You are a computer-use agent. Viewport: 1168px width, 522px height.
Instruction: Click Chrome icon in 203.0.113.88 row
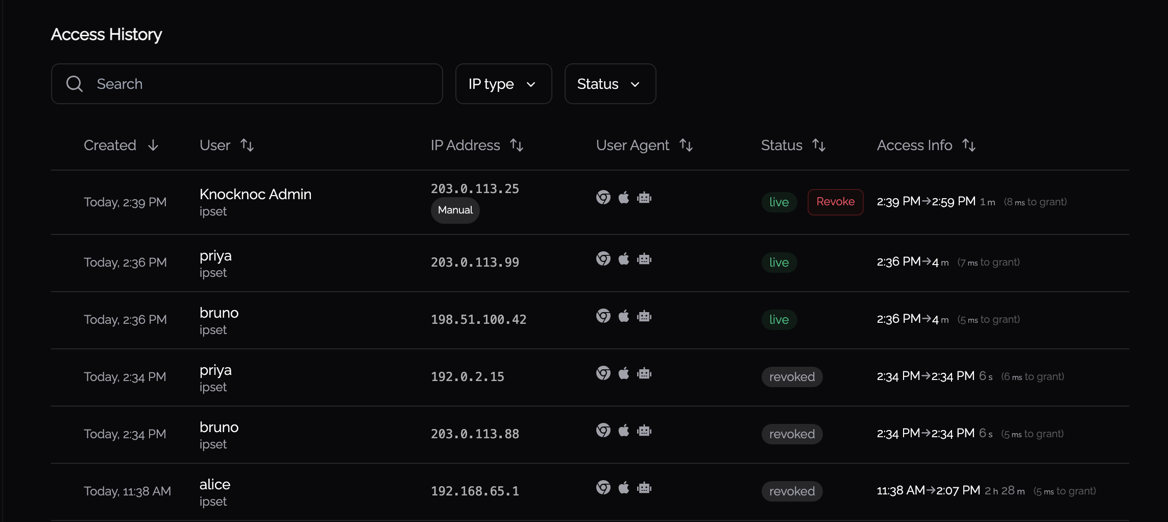tap(603, 431)
